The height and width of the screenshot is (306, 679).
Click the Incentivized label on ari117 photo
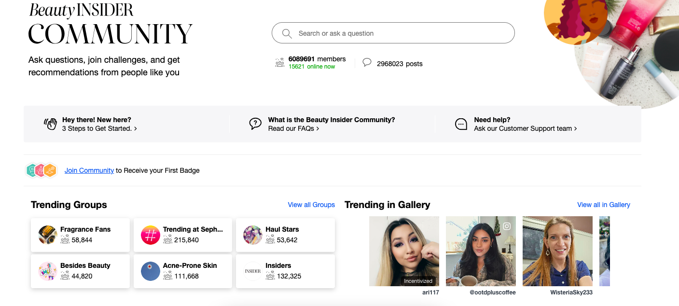(x=418, y=281)
